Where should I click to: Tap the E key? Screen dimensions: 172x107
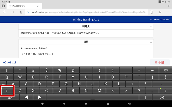click(x=33, y=77)
